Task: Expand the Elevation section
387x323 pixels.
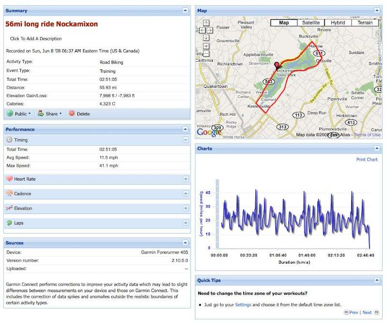Action: click(185, 209)
